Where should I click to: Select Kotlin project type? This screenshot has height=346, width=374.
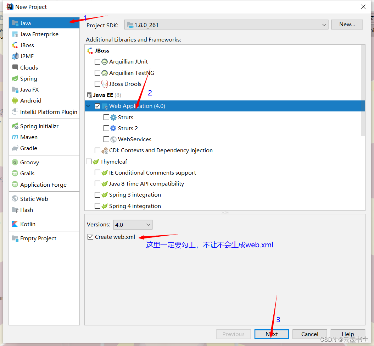point(44,224)
